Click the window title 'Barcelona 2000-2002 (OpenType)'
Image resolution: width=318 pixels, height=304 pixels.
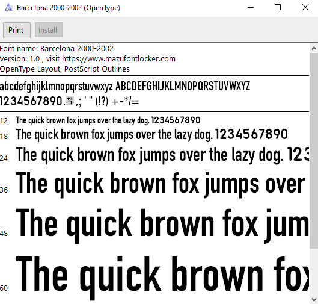click(69, 8)
